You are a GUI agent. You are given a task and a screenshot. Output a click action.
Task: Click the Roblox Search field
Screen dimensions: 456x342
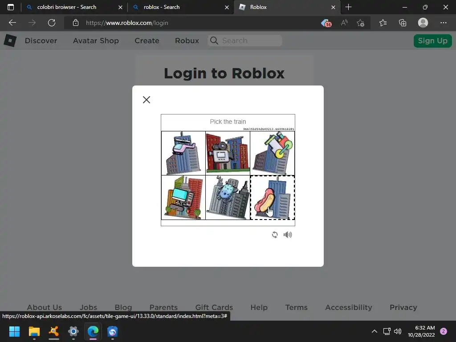tap(245, 41)
